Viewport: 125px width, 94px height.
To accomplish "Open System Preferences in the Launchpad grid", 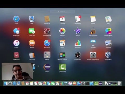I will click(93, 55).
